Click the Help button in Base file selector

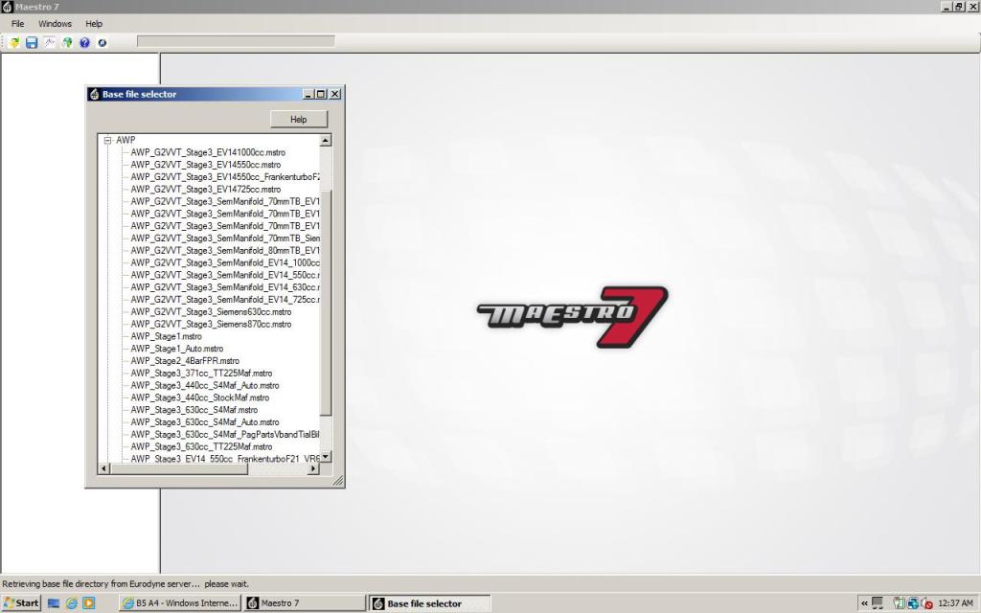click(299, 119)
